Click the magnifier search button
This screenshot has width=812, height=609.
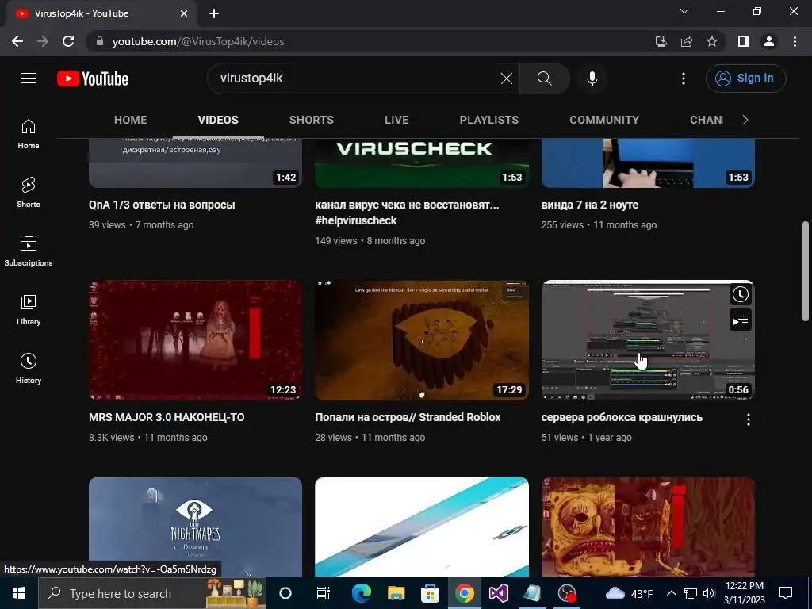tap(544, 79)
